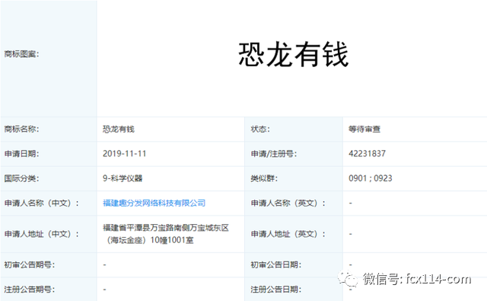Click the 申请日期 label

21,154
